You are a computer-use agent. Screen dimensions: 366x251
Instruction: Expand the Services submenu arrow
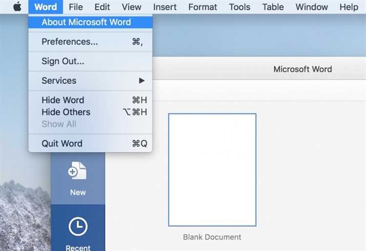tap(142, 81)
